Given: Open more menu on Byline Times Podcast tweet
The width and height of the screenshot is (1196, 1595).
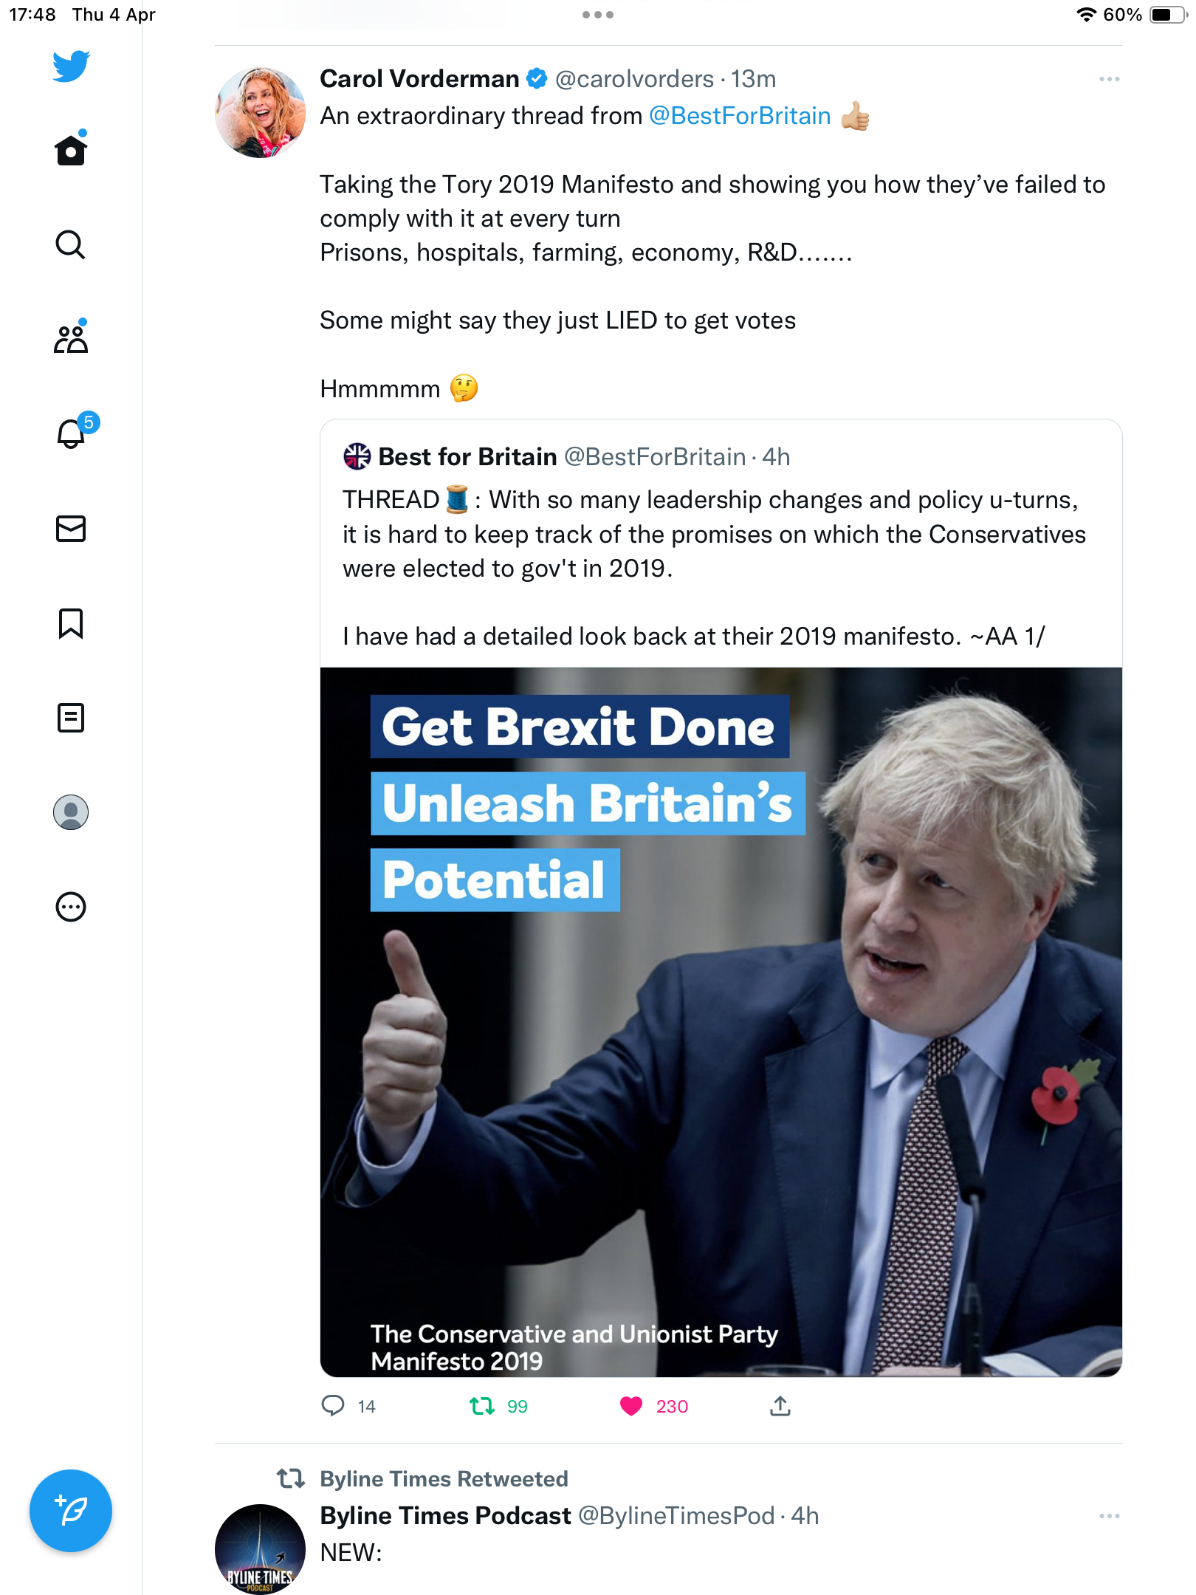Looking at the screenshot, I should [1109, 1516].
